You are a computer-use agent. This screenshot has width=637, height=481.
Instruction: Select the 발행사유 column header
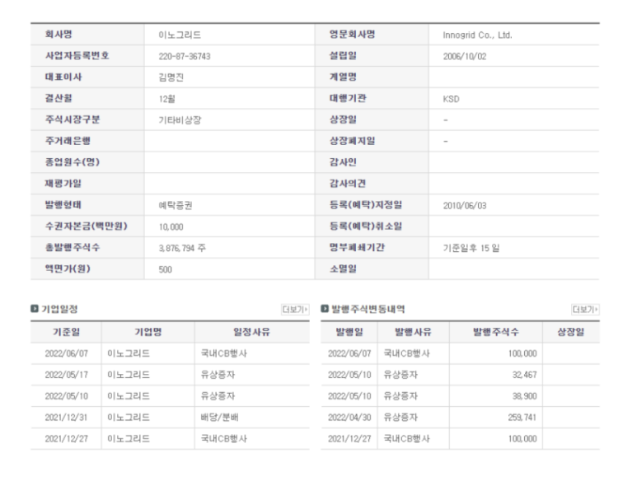(x=413, y=332)
